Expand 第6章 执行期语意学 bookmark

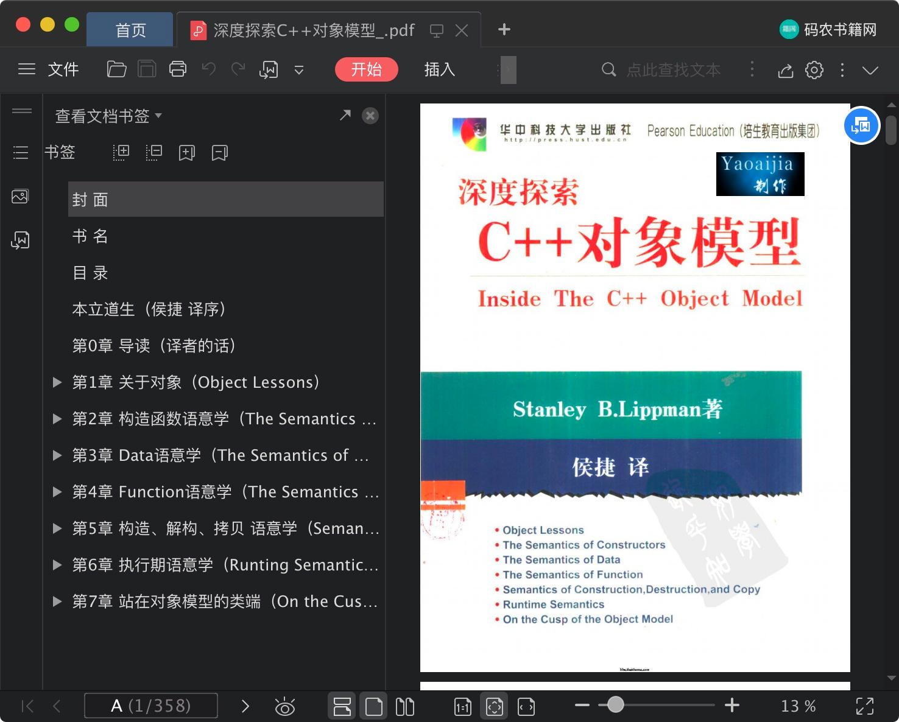(57, 565)
